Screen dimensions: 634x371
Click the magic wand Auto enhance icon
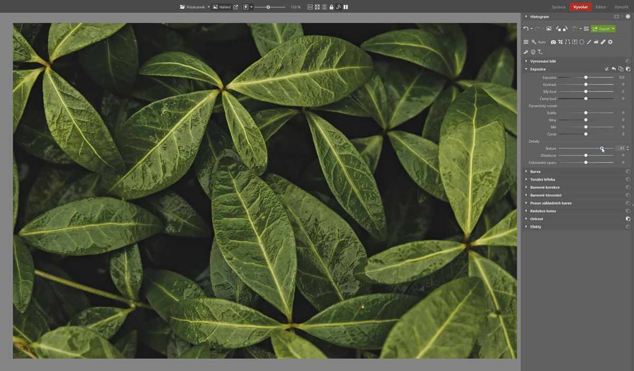(534, 42)
